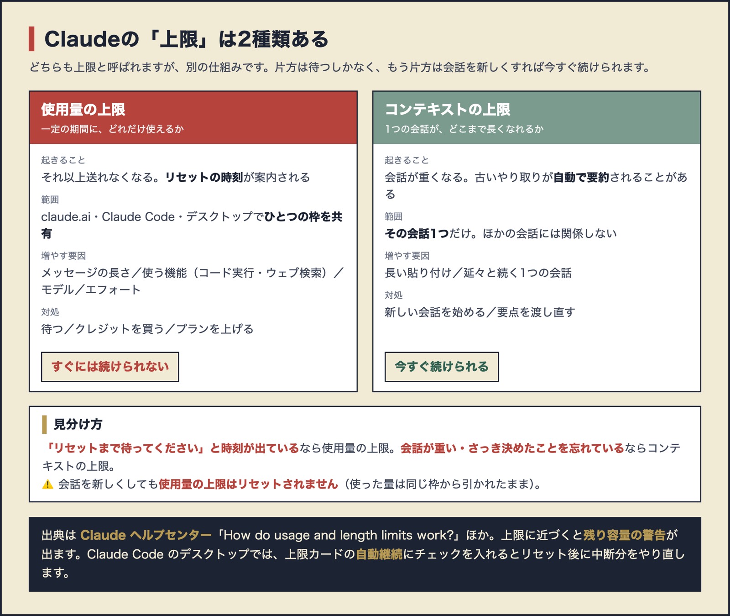
Task: Click the text 'モデル／エフォート'
Action: [91, 290]
